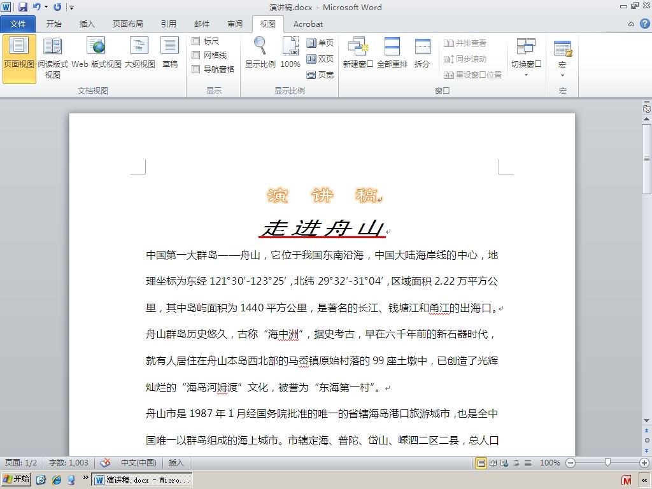The height and width of the screenshot is (489, 652).
Task: Click the browse object circle on scrollbar
Action: [x=647, y=440]
